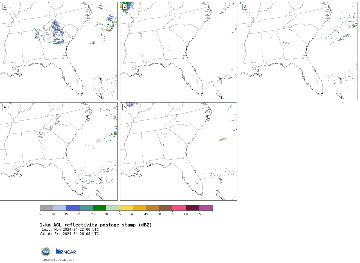
Task: Click the colorbar tick label 35
Action: click(x=119, y=214)
